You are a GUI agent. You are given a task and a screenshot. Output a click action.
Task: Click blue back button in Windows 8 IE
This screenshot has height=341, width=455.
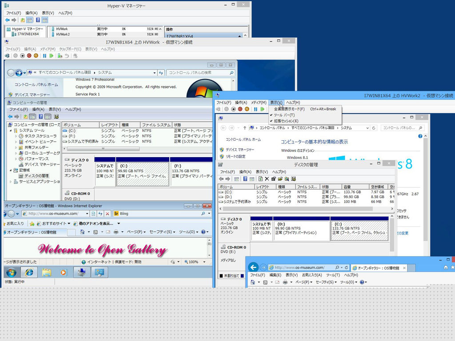click(253, 267)
